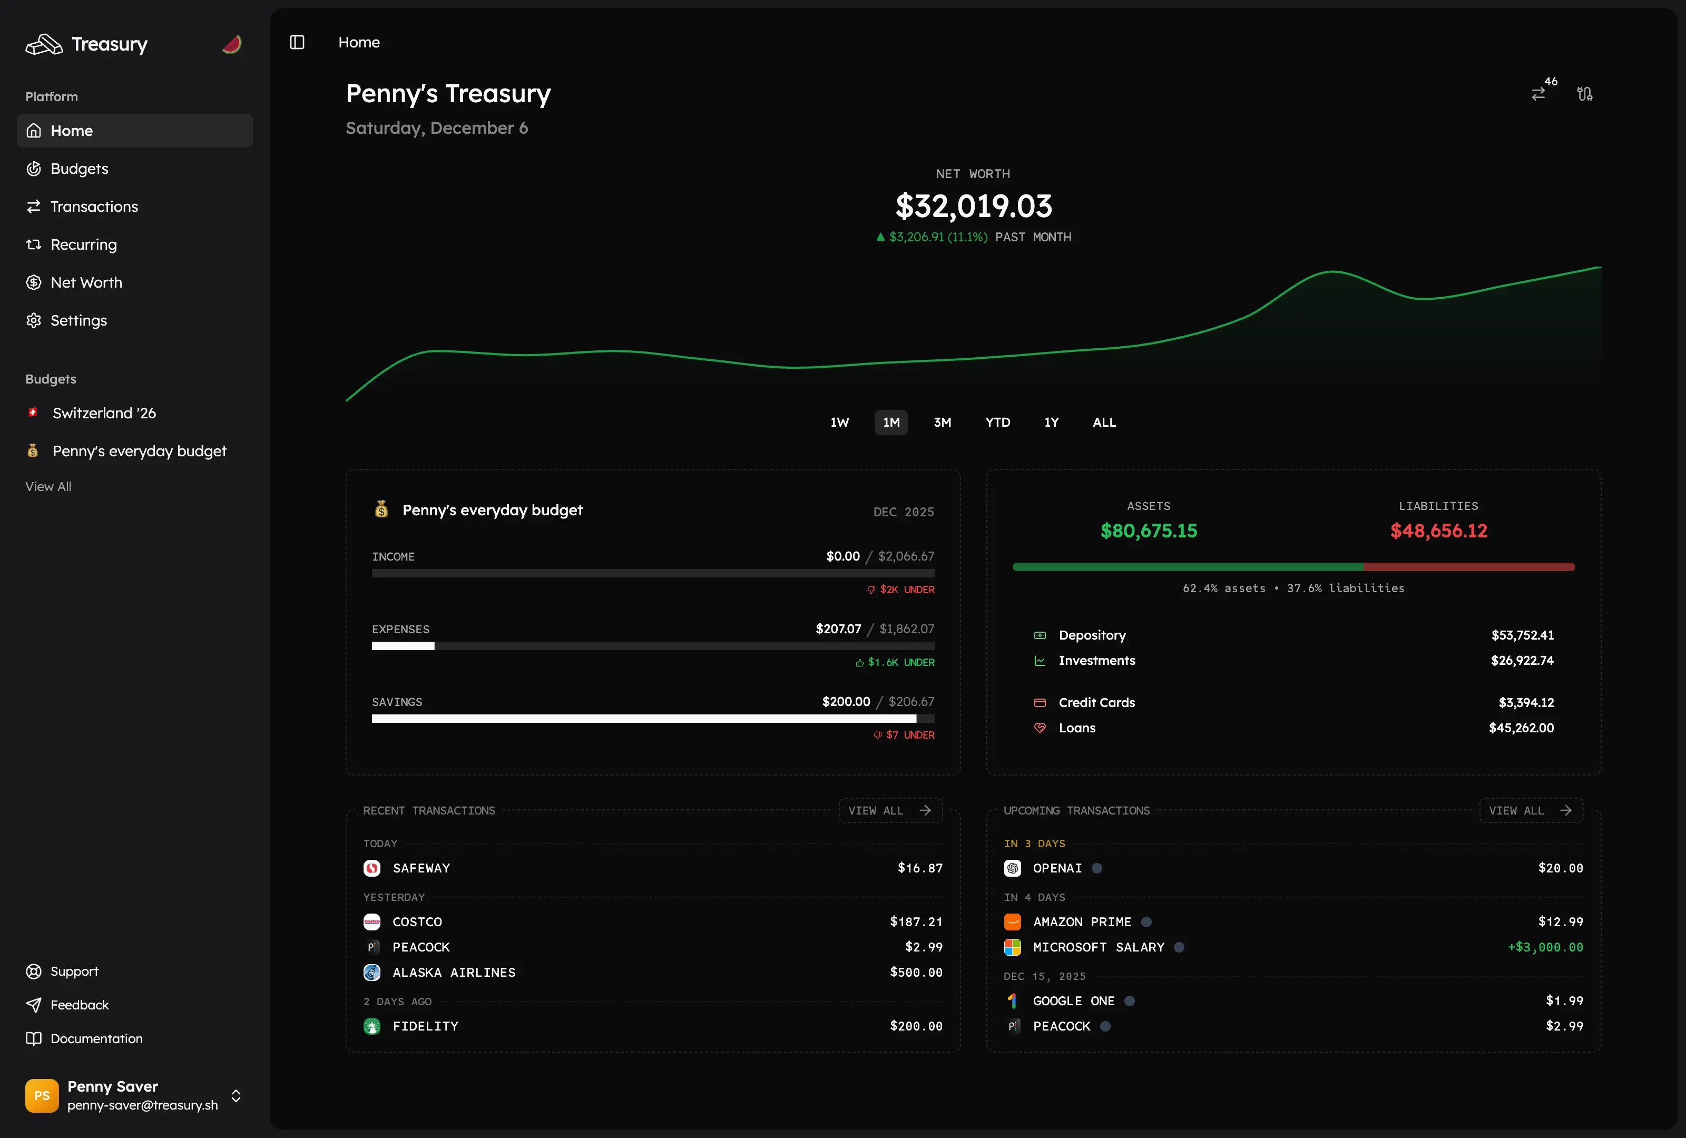
Task: Open the Switzerland '26 budget
Action: point(104,413)
